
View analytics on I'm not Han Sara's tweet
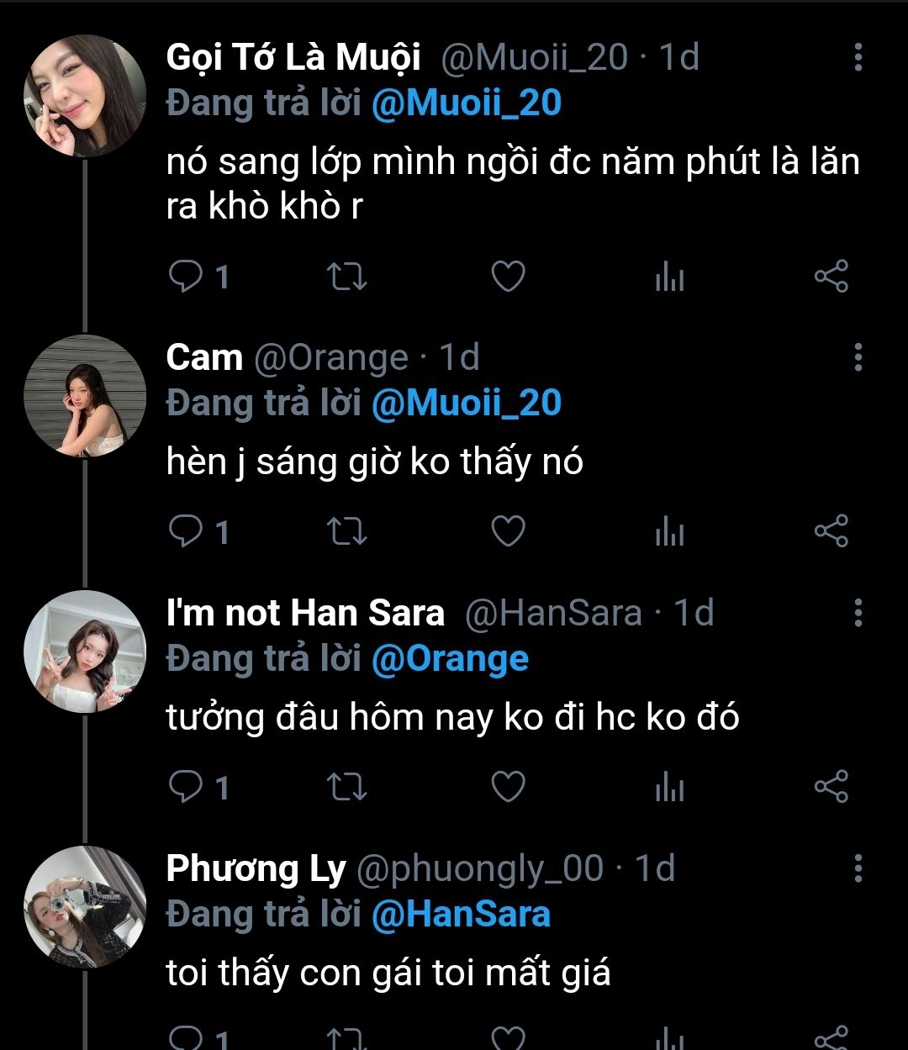coord(669,787)
